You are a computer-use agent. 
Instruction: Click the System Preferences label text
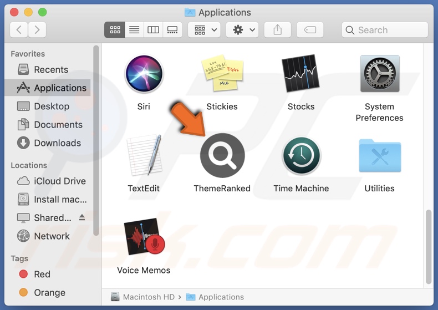click(x=379, y=112)
